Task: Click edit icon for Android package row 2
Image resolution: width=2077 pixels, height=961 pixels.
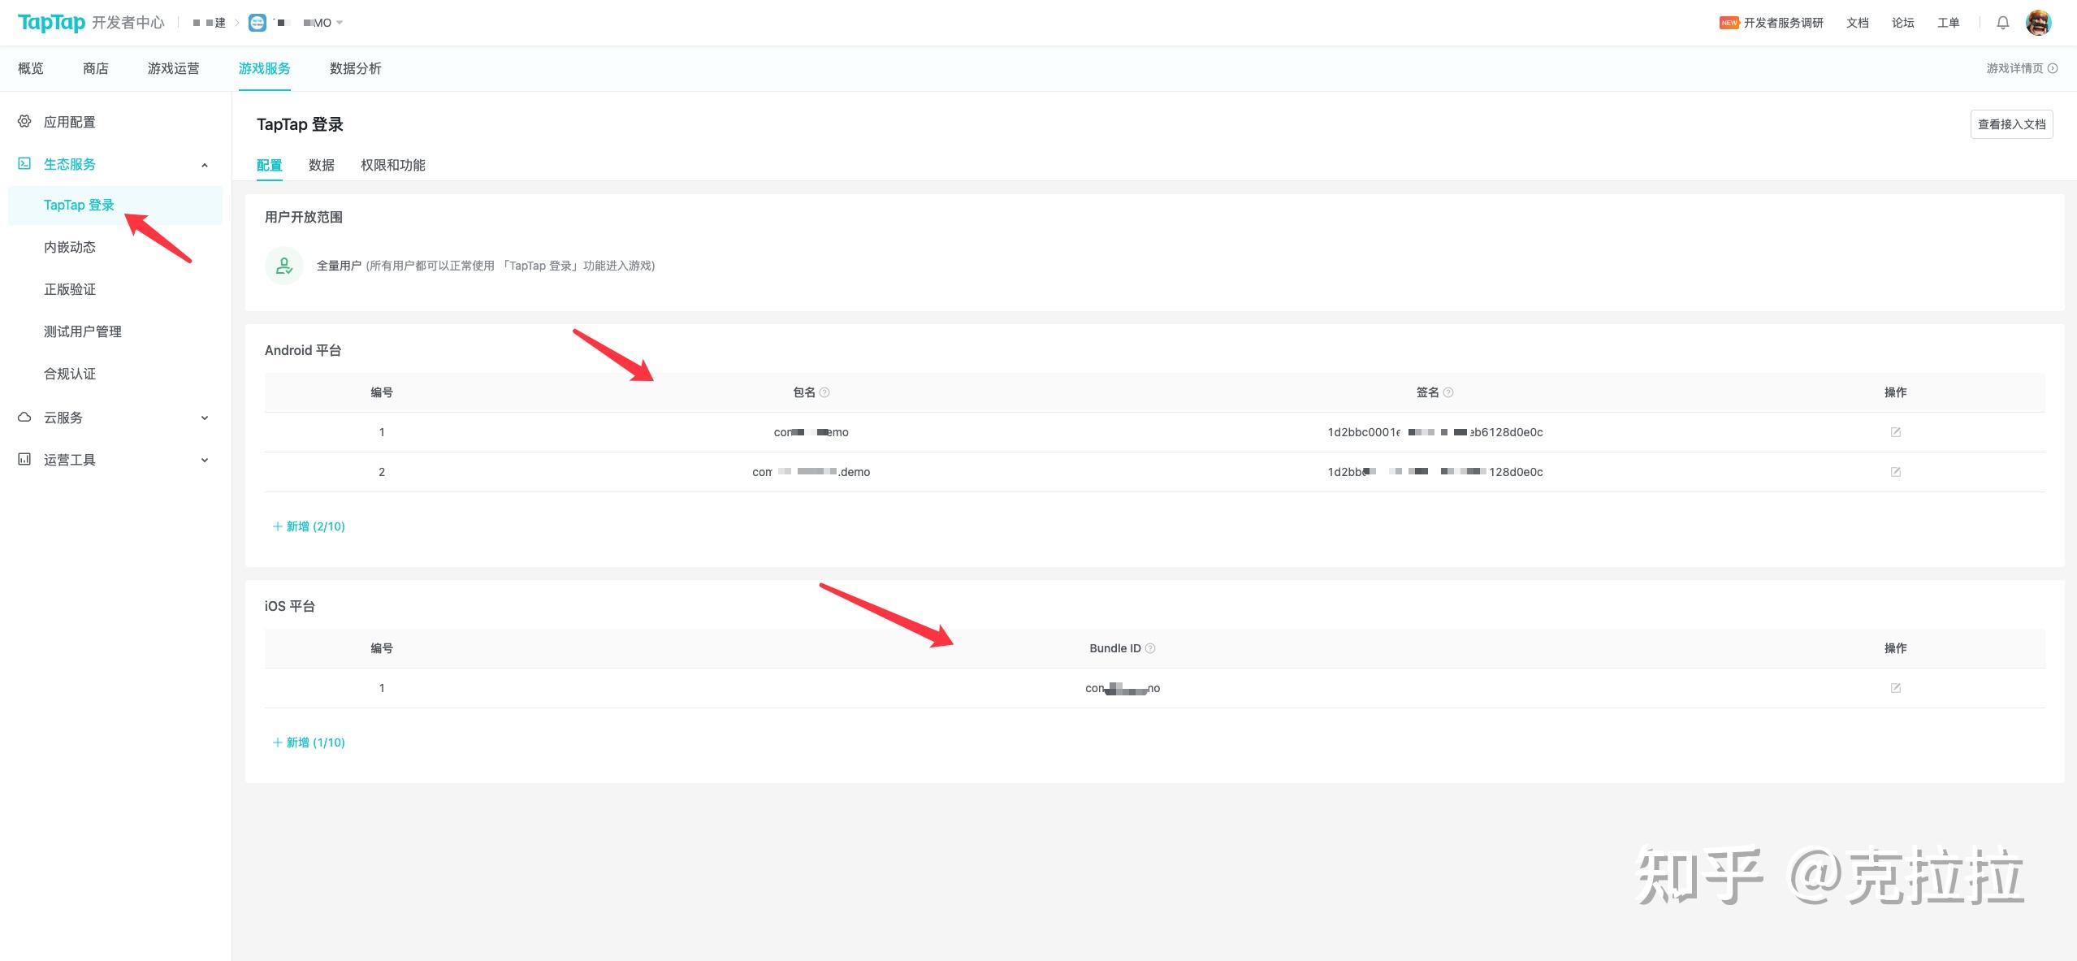Action: tap(1895, 472)
